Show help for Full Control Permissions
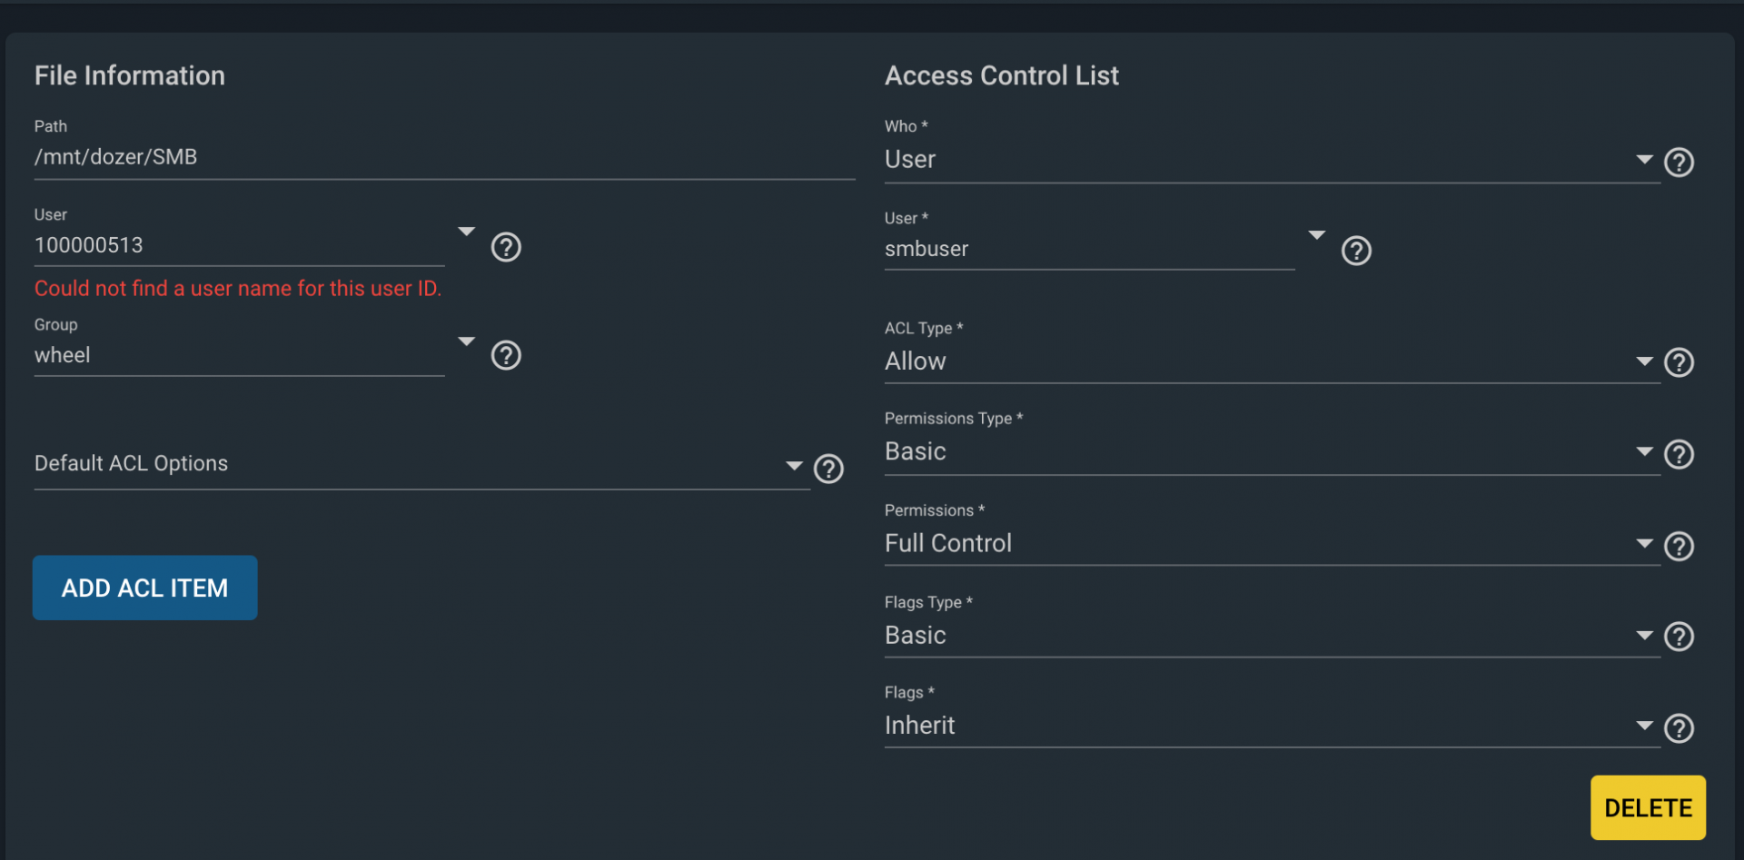Screen dimensions: 1744x860 [1679, 546]
